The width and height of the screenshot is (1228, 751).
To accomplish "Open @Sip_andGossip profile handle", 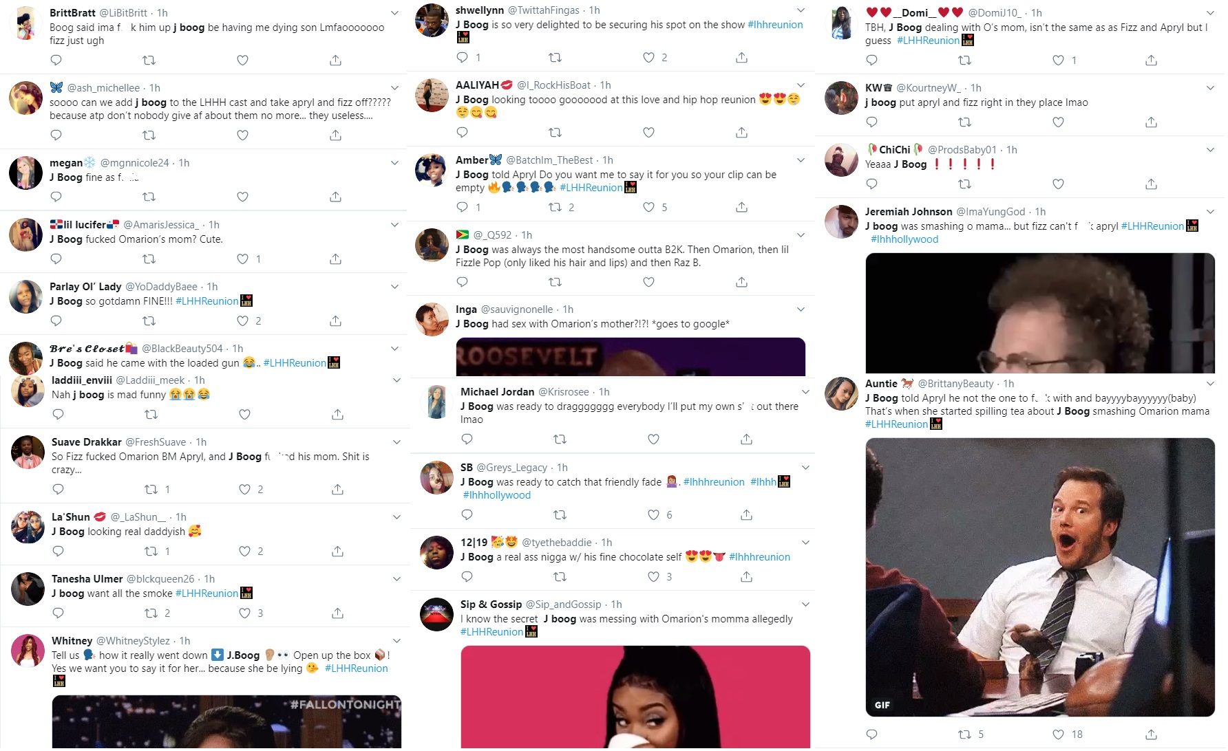I will coord(564,604).
